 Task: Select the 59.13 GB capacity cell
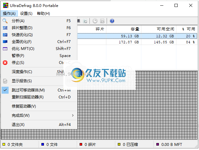click(x=124, y=36)
